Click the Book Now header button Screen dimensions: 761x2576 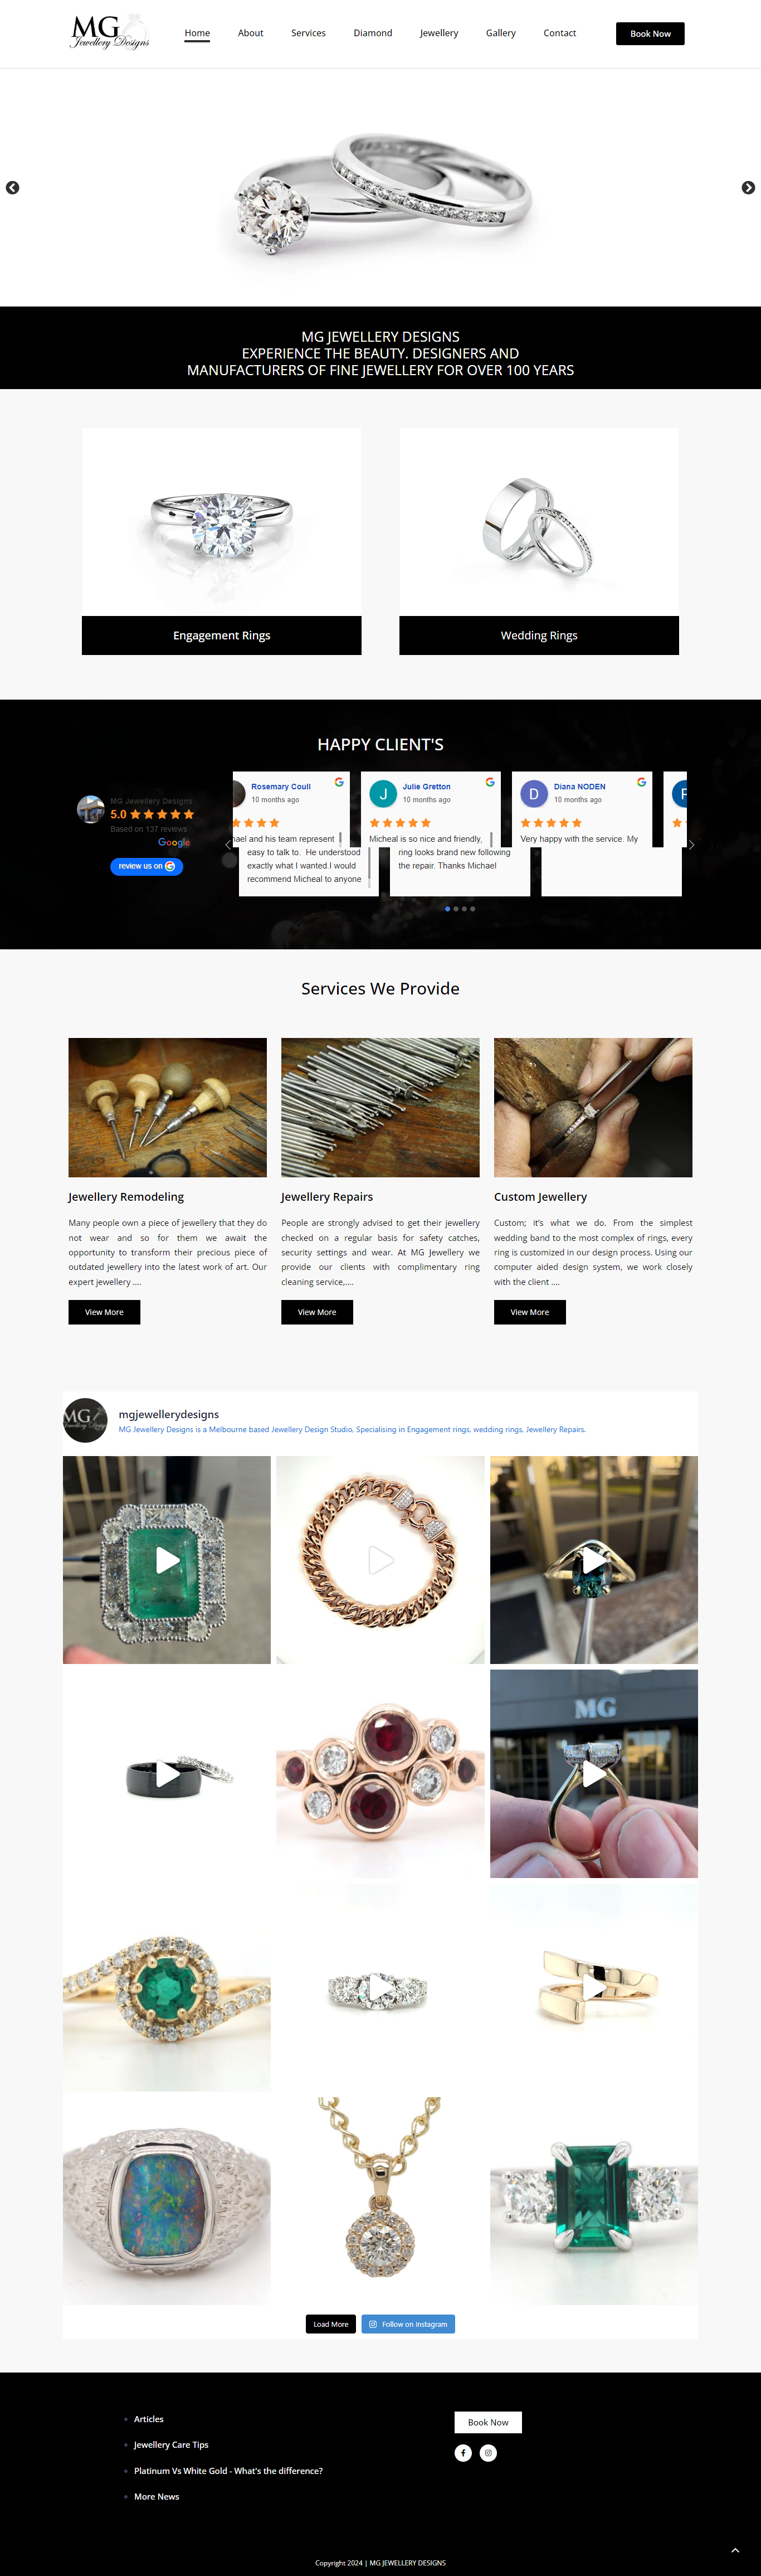coord(650,33)
